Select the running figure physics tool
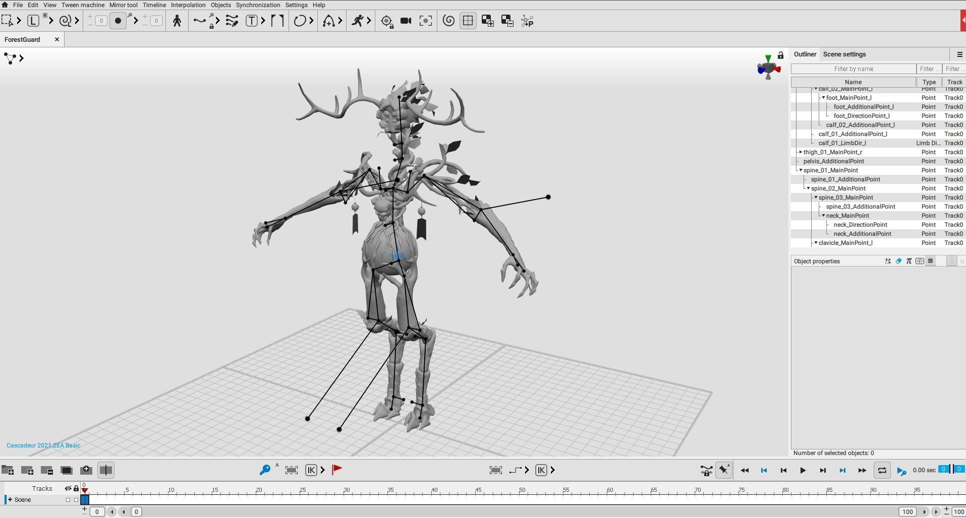 point(358,21)
